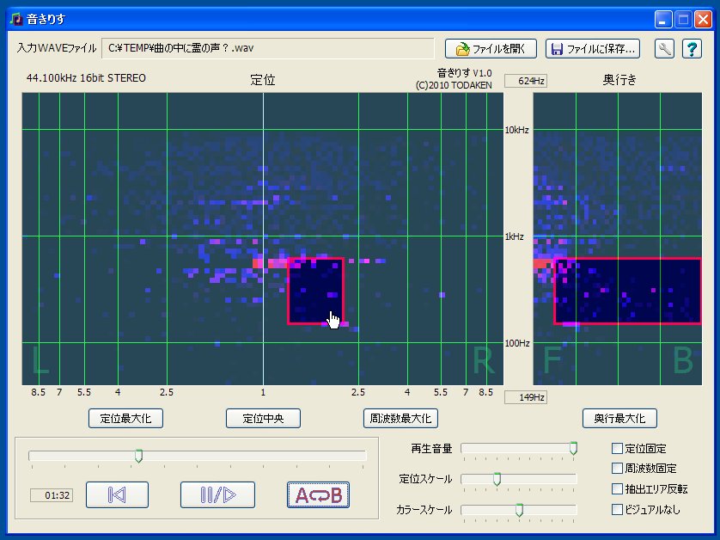This screenshot has width=720, height=540.
Task: Enable ビジュアルなし checkbox
Action: (x=617, y=509)
